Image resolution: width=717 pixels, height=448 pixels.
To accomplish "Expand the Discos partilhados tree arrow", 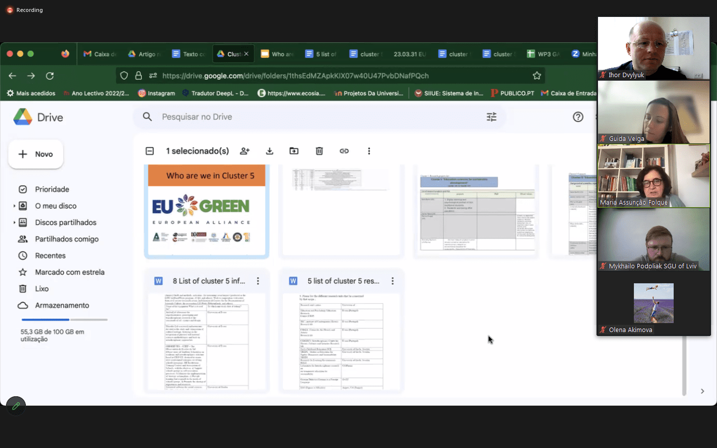I will [14, 223].
